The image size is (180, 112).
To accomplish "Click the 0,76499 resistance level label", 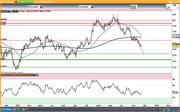I will click(x=4, y=39).
